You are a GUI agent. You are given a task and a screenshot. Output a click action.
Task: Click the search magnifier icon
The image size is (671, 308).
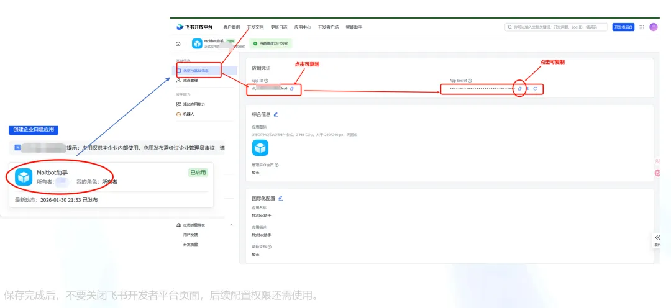(x=510, y=27)
